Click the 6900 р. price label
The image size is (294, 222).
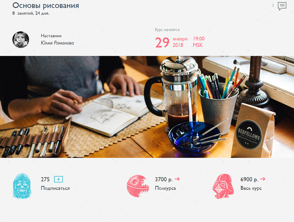[x=250, y=180]
